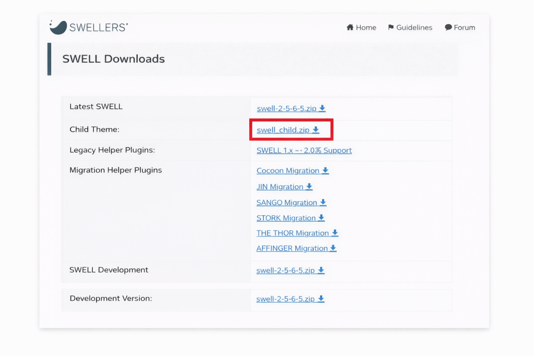Open SWELL 1.x to 2.0 Support link
The width and height of the screenshot is (534, 356).
tap(304, 150)
